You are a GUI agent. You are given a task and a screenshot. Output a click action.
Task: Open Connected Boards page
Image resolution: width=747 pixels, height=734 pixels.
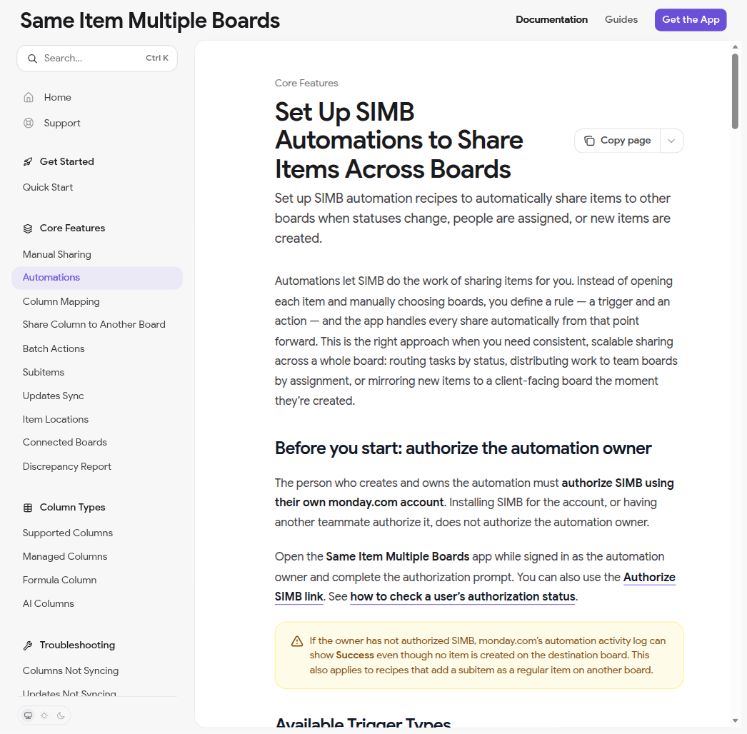(x=65, y=442)
